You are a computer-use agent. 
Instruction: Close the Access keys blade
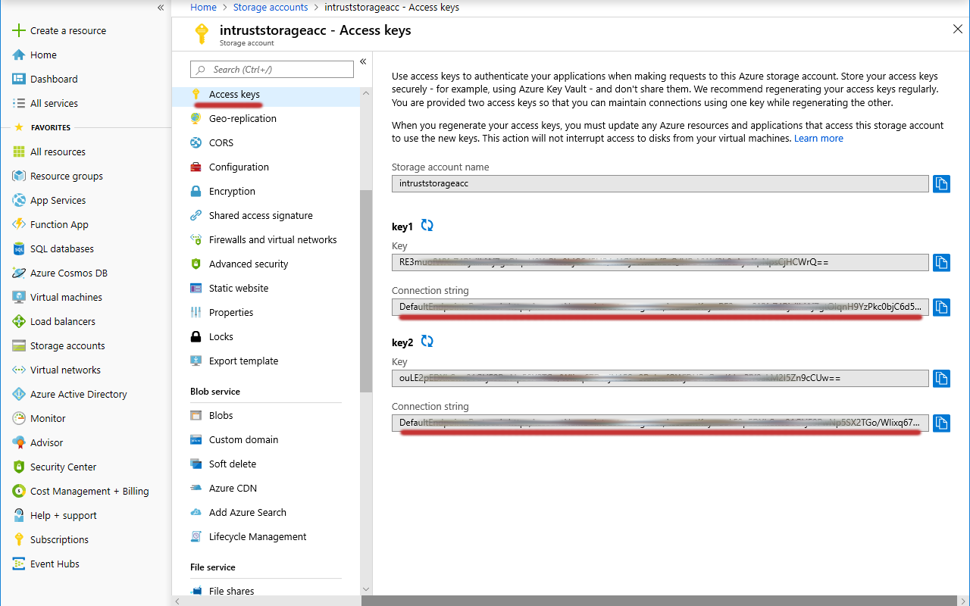pos(957,29)
